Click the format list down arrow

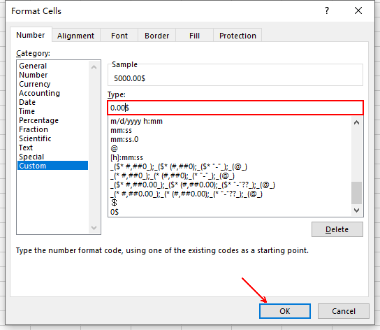pyautogui.click(x=356, y=210)
